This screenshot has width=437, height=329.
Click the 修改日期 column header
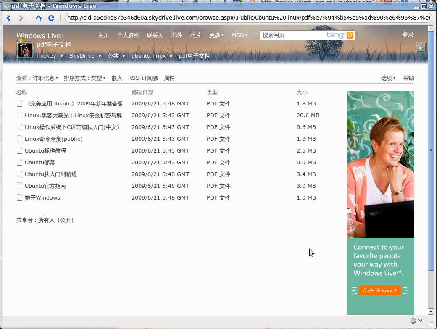(142, 92)
